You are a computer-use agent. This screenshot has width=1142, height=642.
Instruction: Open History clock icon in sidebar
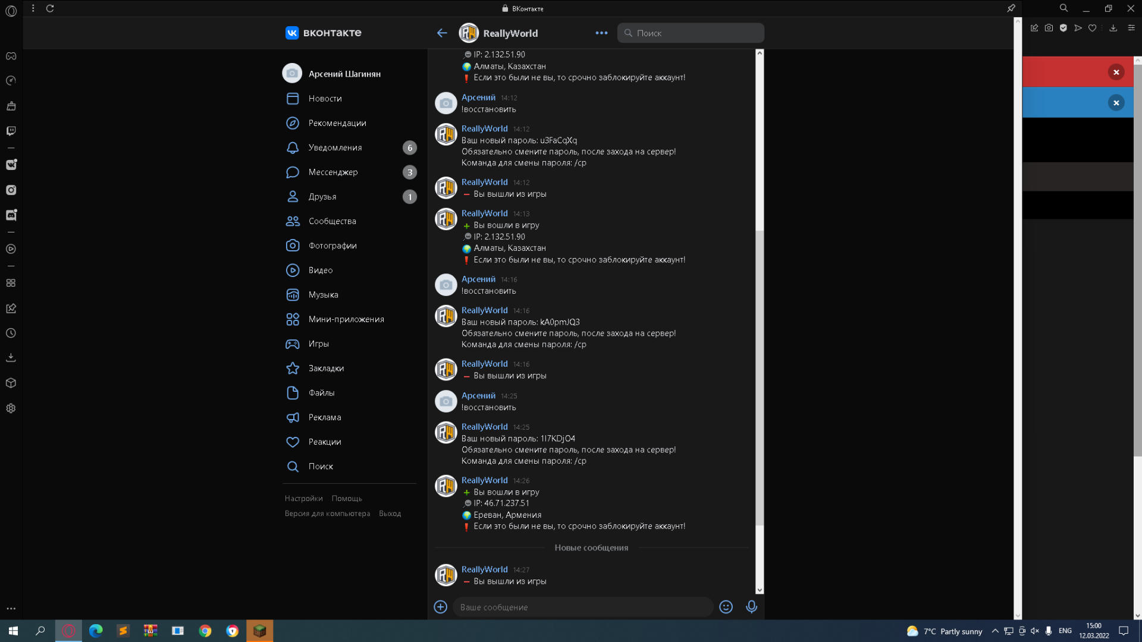pyautogui.click(x=11, y=333)
